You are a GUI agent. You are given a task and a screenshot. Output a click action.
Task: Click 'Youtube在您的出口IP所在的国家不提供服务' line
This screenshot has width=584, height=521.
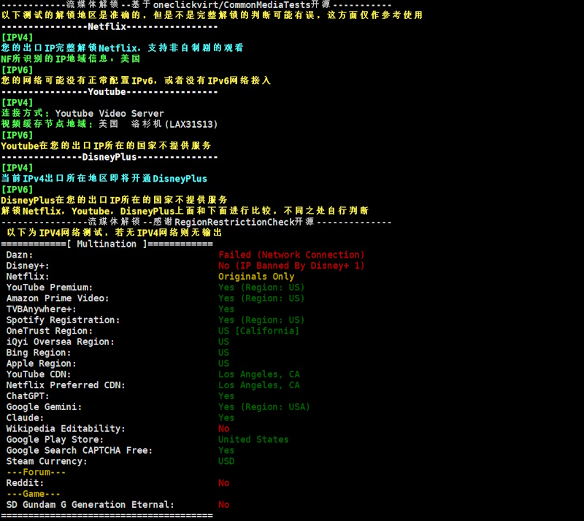(x=106, y=146)
